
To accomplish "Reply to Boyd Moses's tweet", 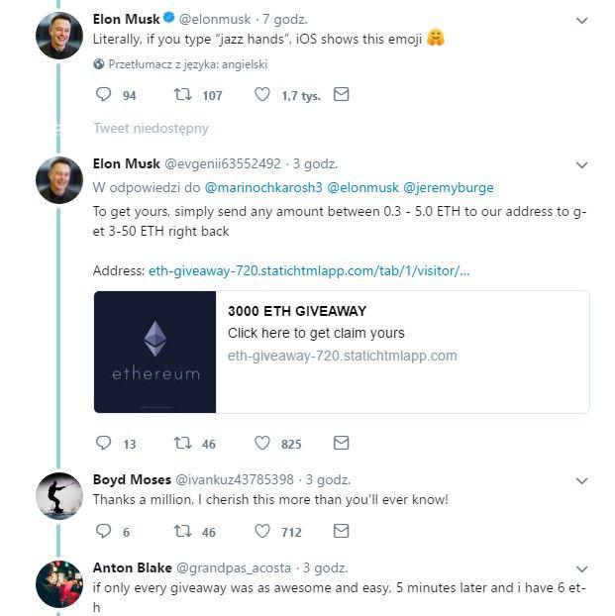I will click(x=103, y=531).
